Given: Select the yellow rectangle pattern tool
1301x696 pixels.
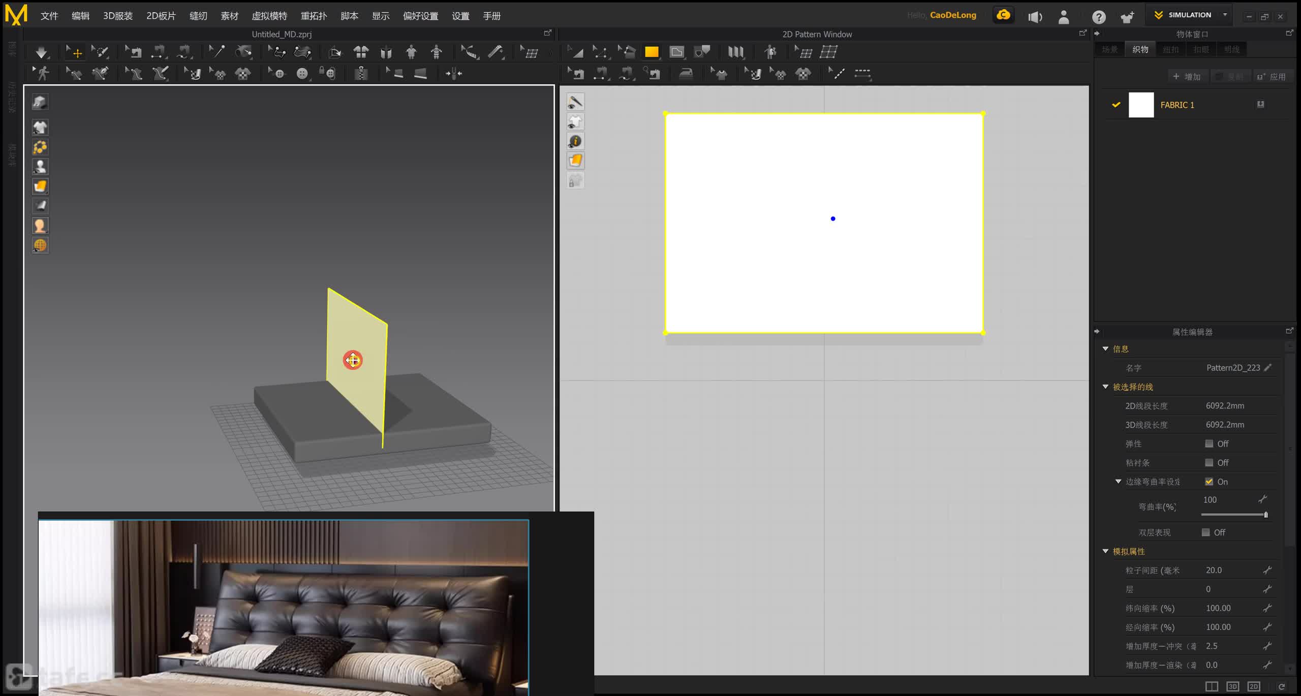Looking at the screenshot, I should tap(652, 52).
